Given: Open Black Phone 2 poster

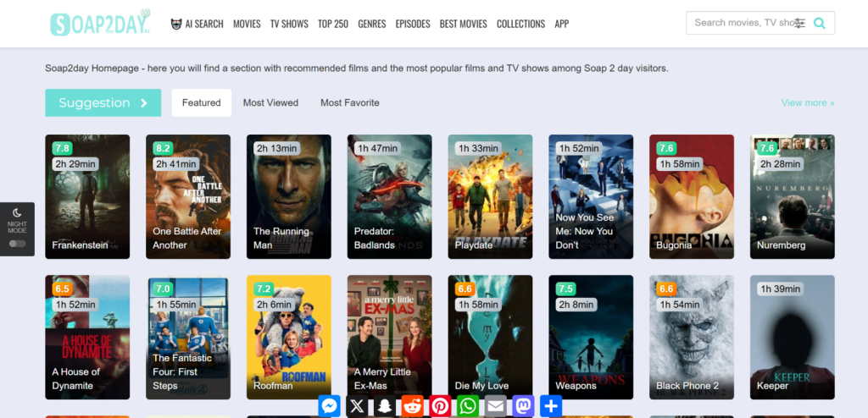Looking at the screenshot, I should [692, 338].
